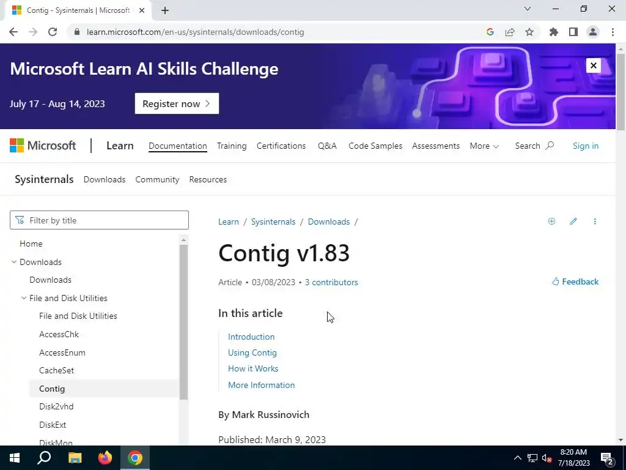Viewport: 626px width, 470px height.
Task: Select the Assessments menu item
Action: [435, 146]
